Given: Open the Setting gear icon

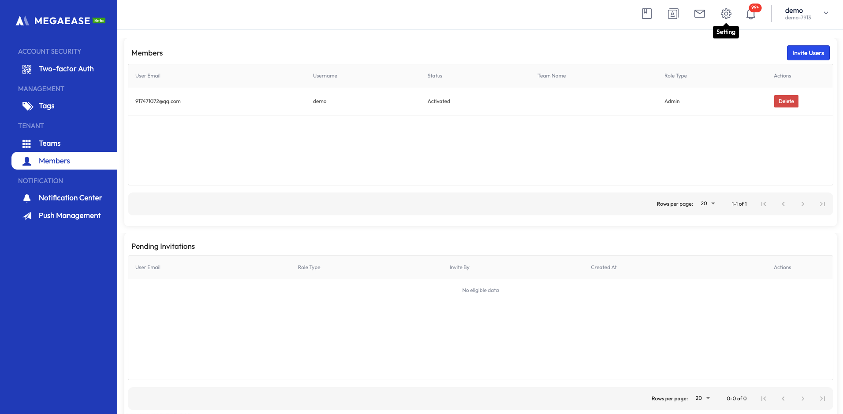Looking at the screenshot, I should (x=726, y=14).
